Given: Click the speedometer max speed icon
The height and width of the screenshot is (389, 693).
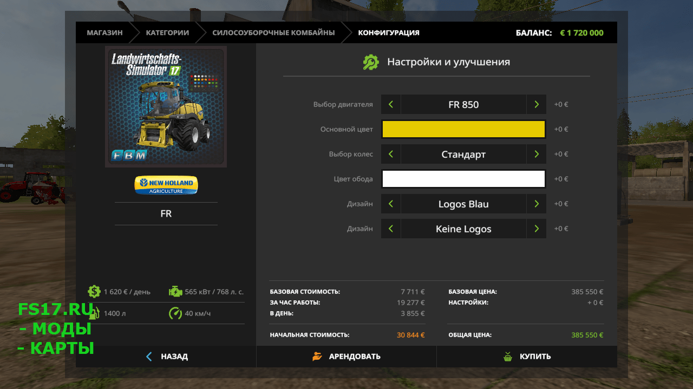Looking at the screenshot, I should [x=175, y=313].
